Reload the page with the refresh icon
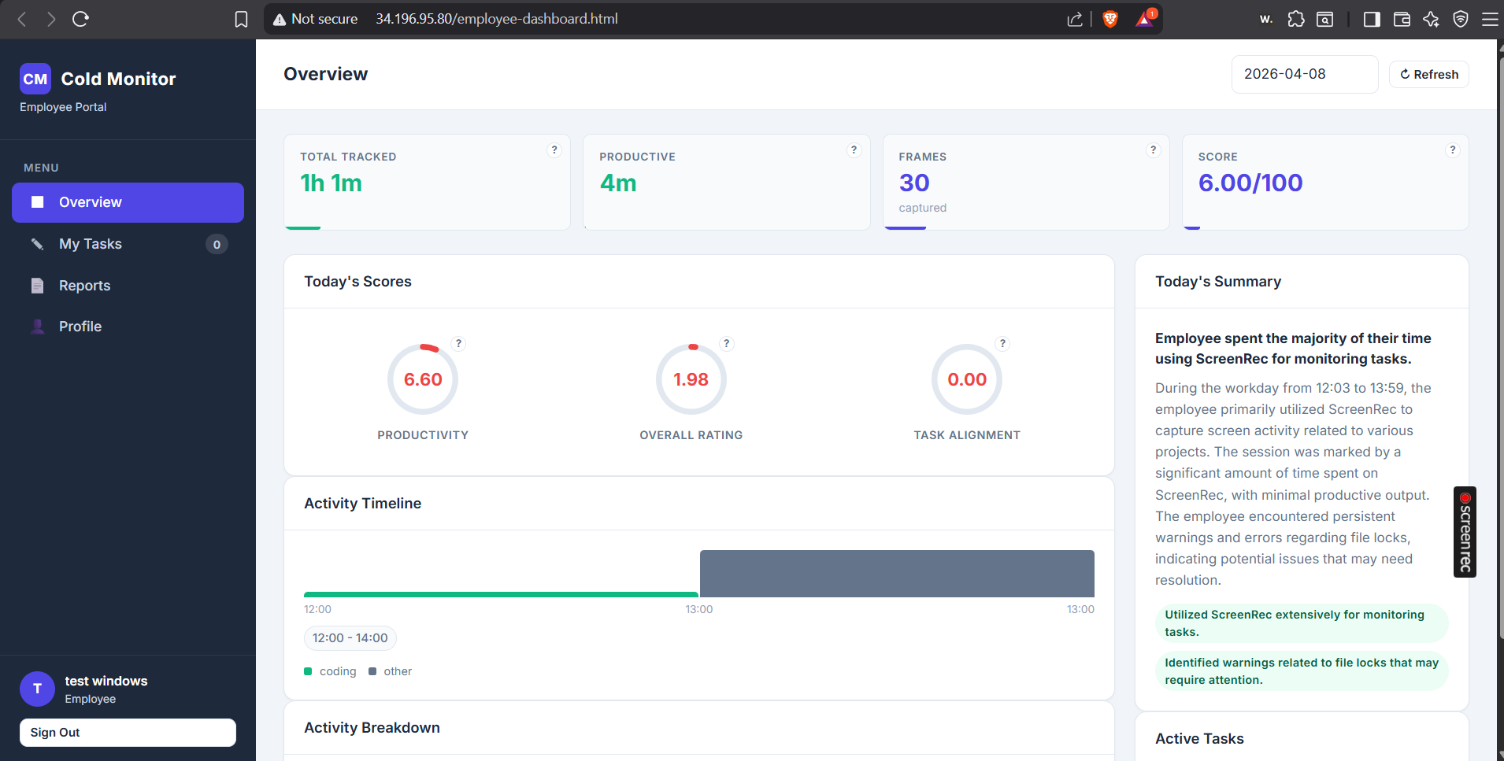The width and height of the screenshot is (1504, 761). click(80, 19)
